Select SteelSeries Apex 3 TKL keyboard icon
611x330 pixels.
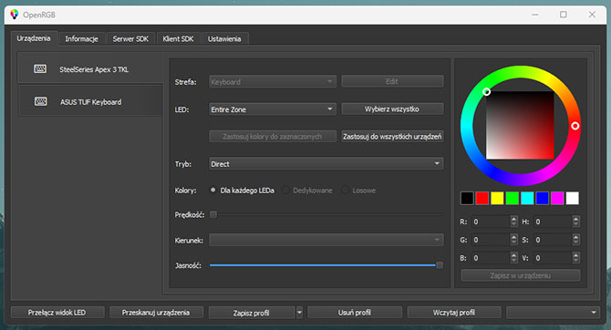(40, 69)
